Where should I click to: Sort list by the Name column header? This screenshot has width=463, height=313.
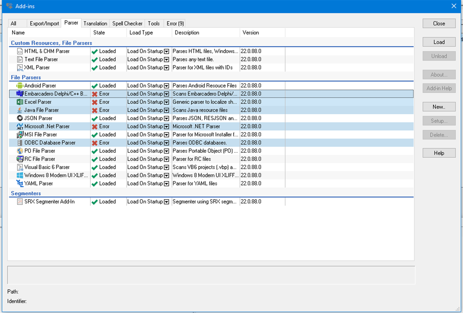(x=50, y=33)
